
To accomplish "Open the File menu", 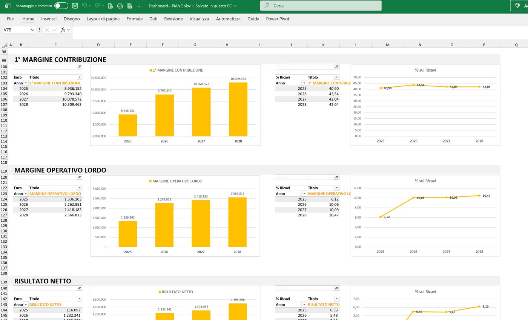I will tap(10, 19).
